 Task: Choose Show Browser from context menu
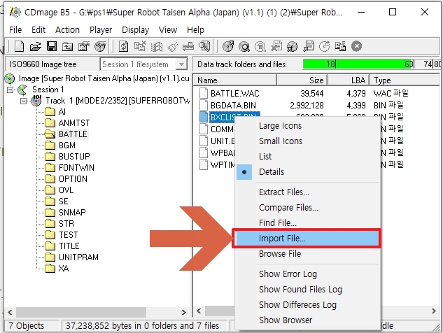click(x=308, y=320)
